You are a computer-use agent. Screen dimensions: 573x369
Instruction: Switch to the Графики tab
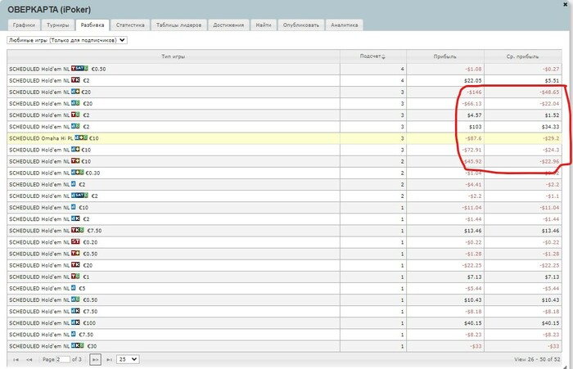(24, 25)
